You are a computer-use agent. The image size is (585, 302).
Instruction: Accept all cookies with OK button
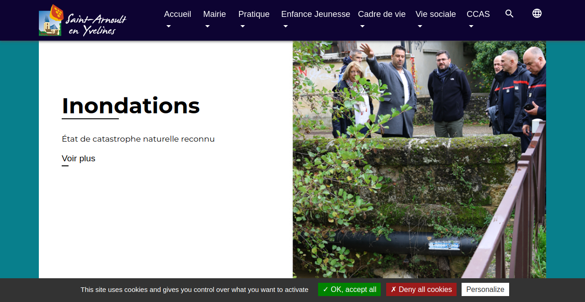pyautogui.click(x=349, y=290)
